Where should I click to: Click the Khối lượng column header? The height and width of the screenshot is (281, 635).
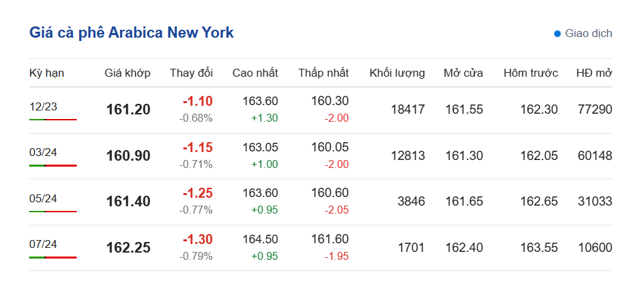coord(397,73)
